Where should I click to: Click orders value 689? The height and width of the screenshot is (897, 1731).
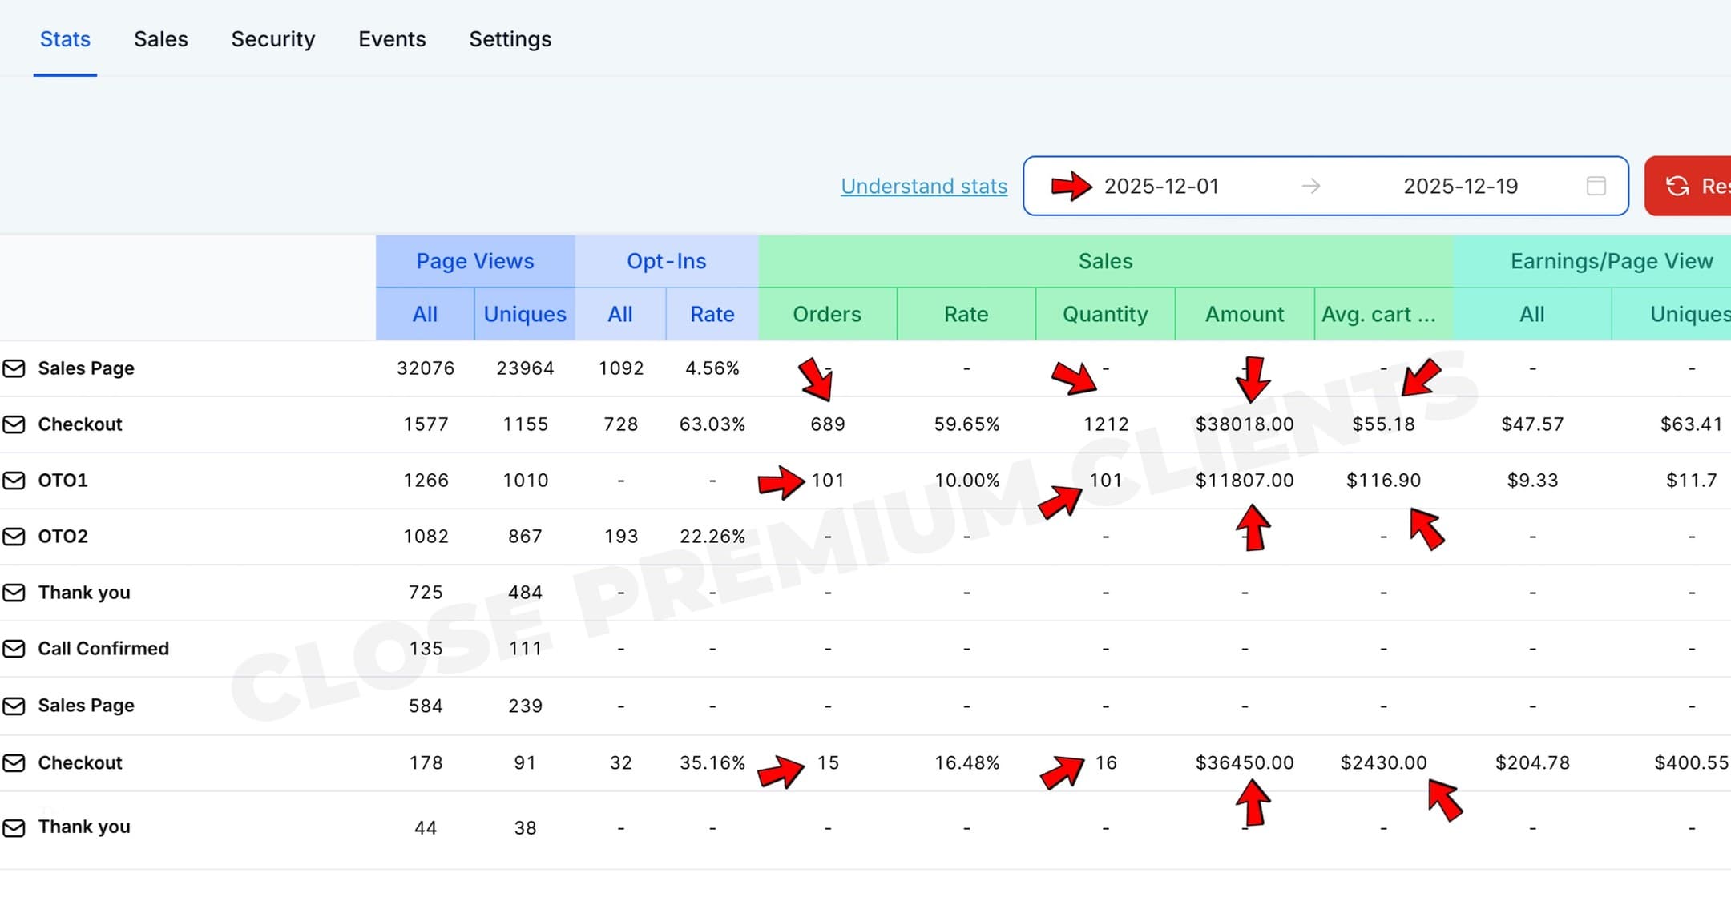[x=828, y=424]
